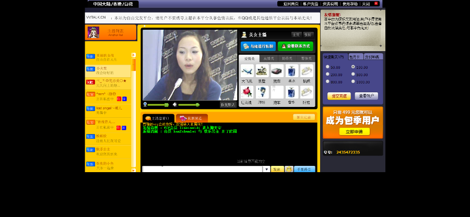Click the blue status badge of 美丽的女孩
The image size is (470, 217).
point(90,56)
